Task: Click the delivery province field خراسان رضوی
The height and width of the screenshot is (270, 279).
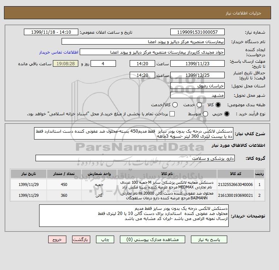Action: coord(197,86)
